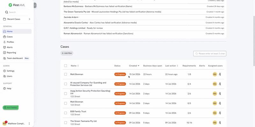Image resolution: width=255 pixels, height=127 pixels.
Task: Open the G.R.F. Holdings Limited ready for review alert
Action: [144, 28]
